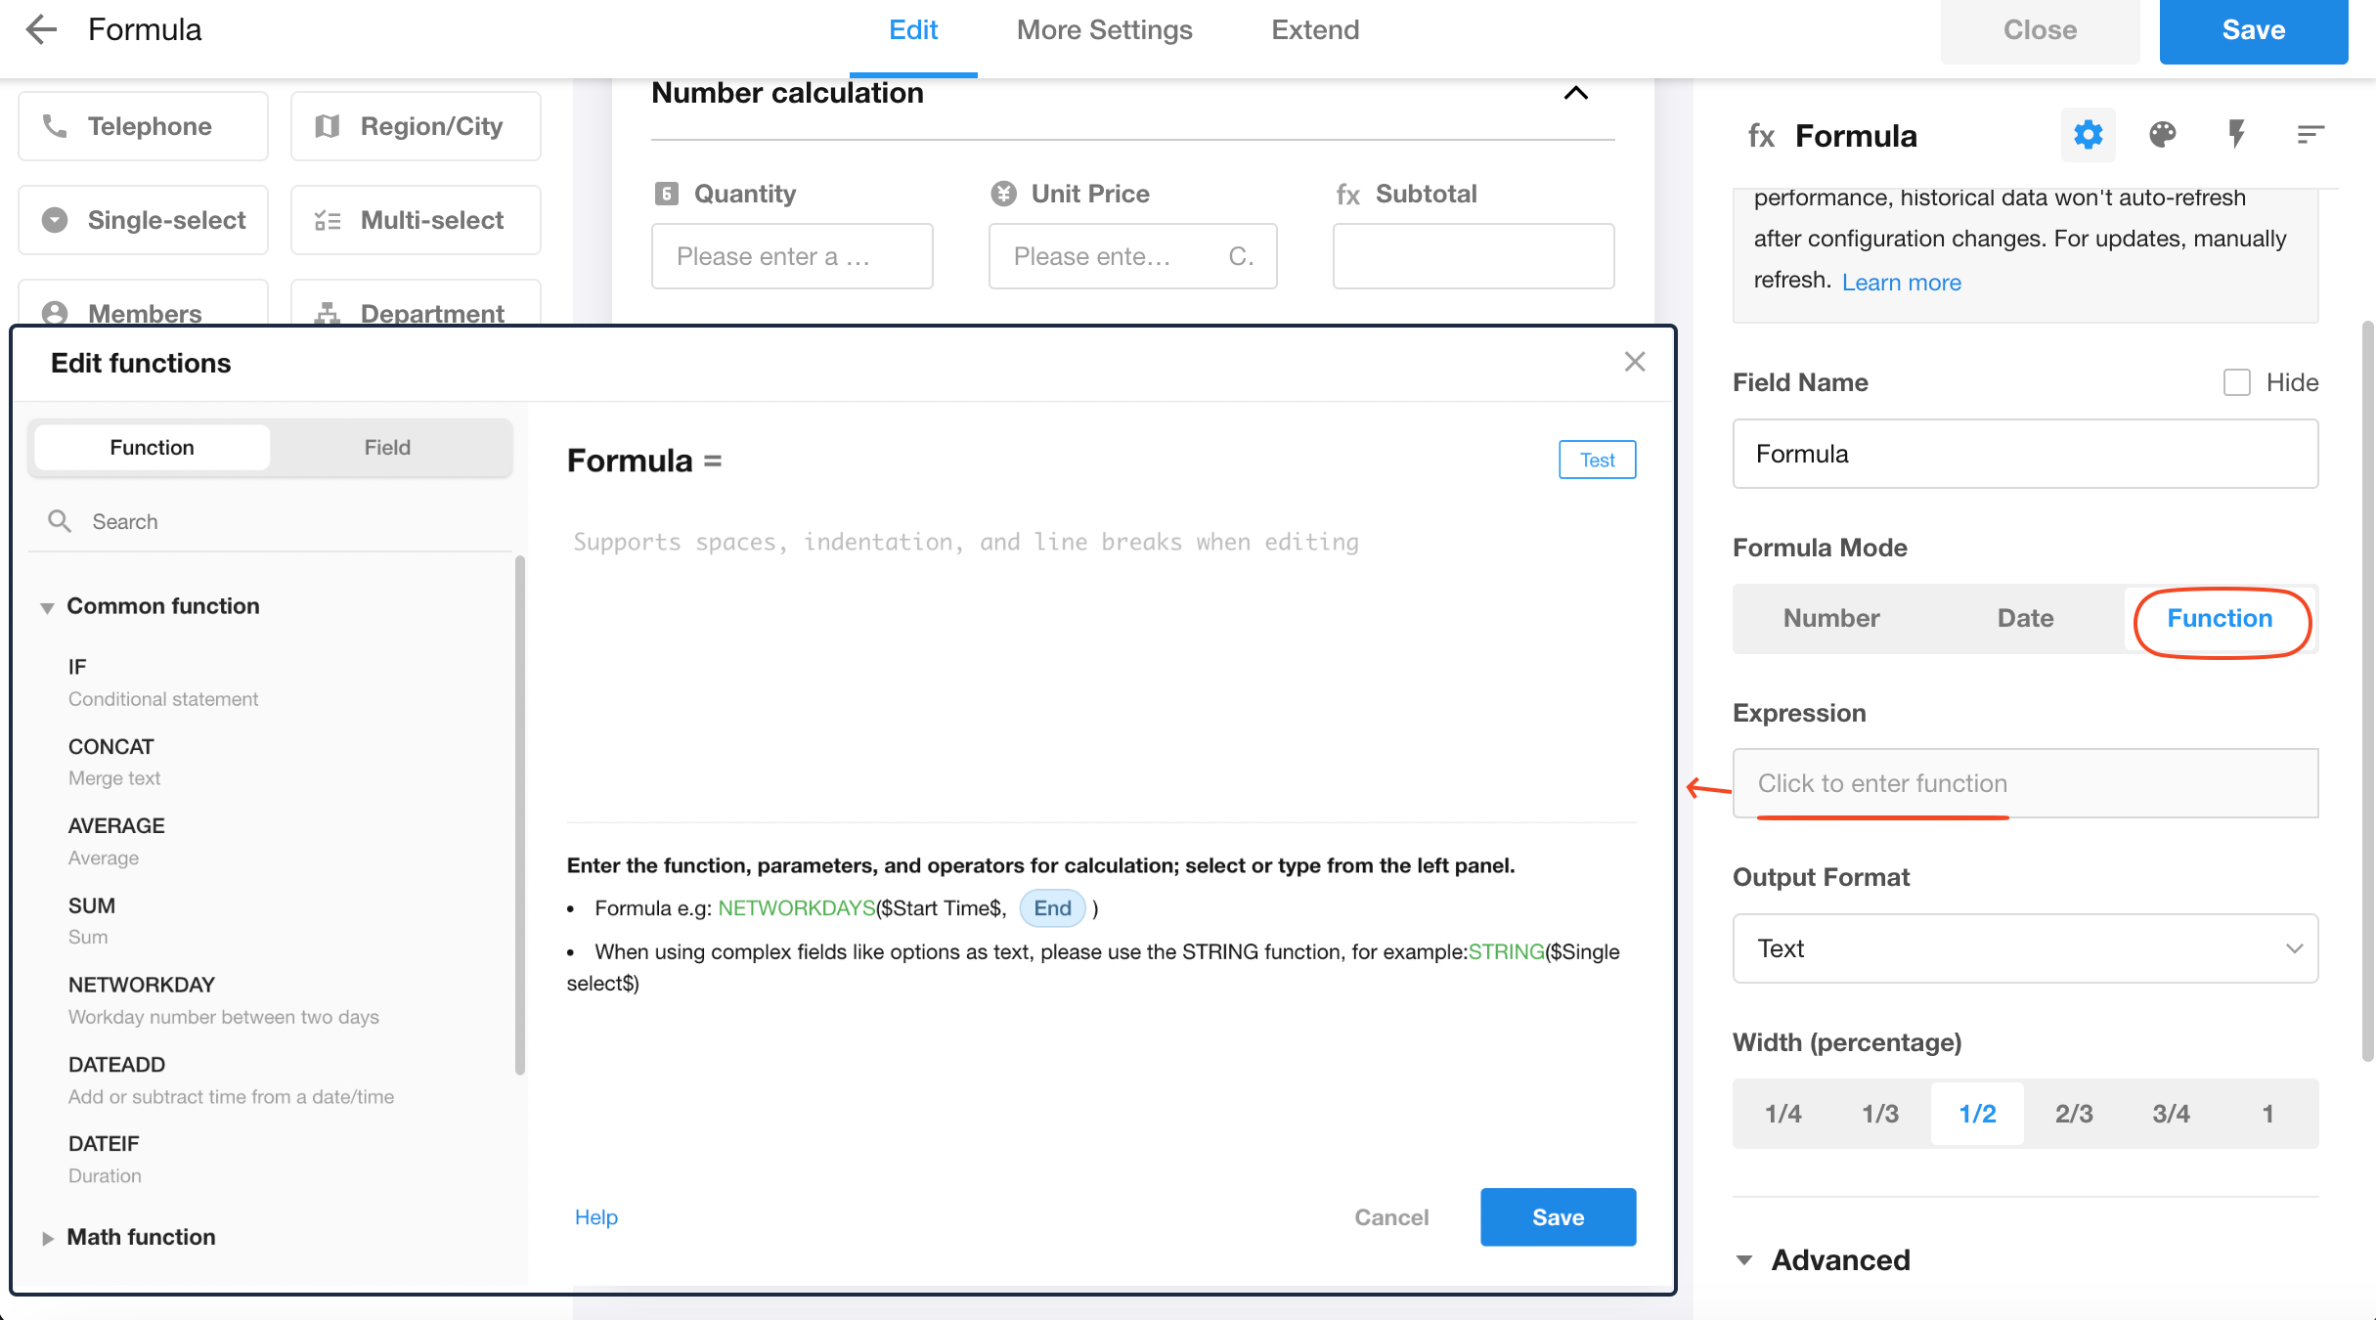The width and height of the screenshot is (2376, 1320).
Task: Click the Click to enter function field
Action: click(2025, 783)
